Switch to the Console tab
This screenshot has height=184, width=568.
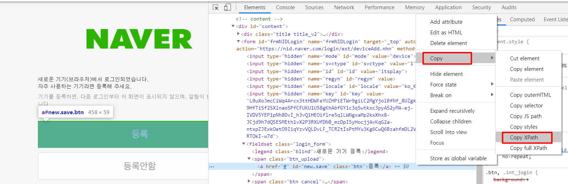pos(285,7)
